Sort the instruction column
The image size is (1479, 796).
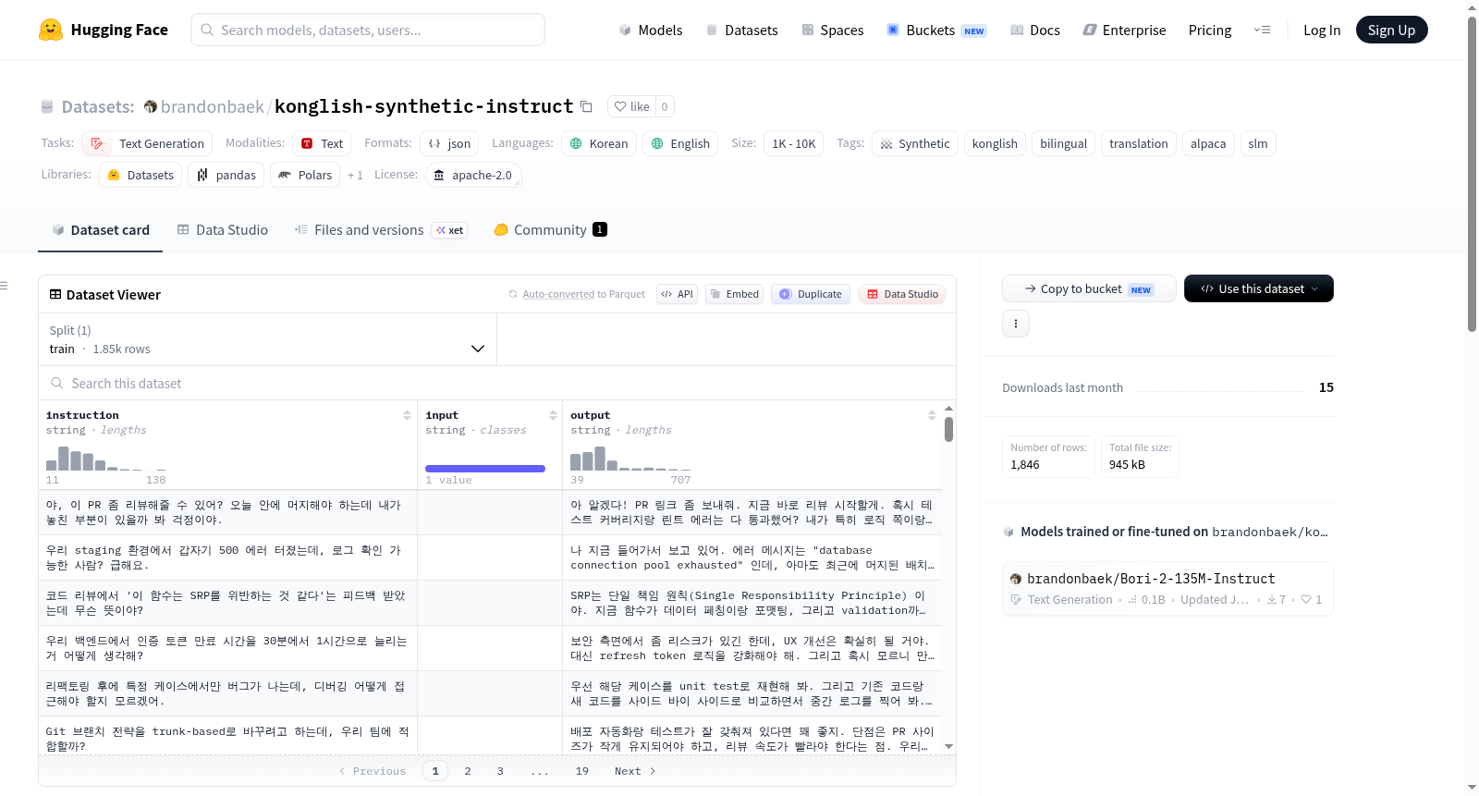pyautogui.click(x=407, y=415)
